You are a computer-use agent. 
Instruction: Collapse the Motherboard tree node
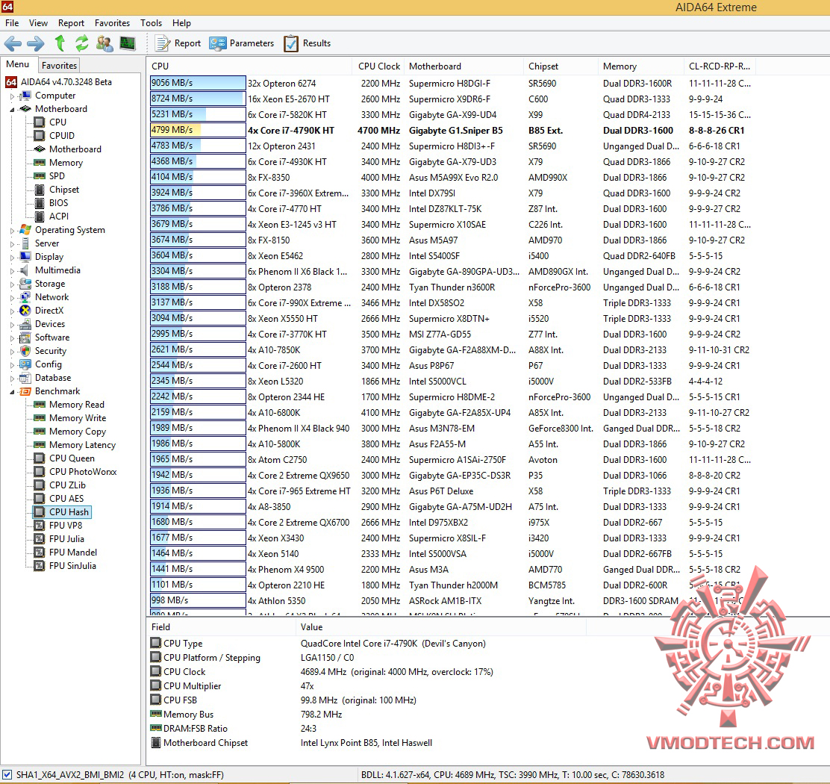[x=12, y=110]
